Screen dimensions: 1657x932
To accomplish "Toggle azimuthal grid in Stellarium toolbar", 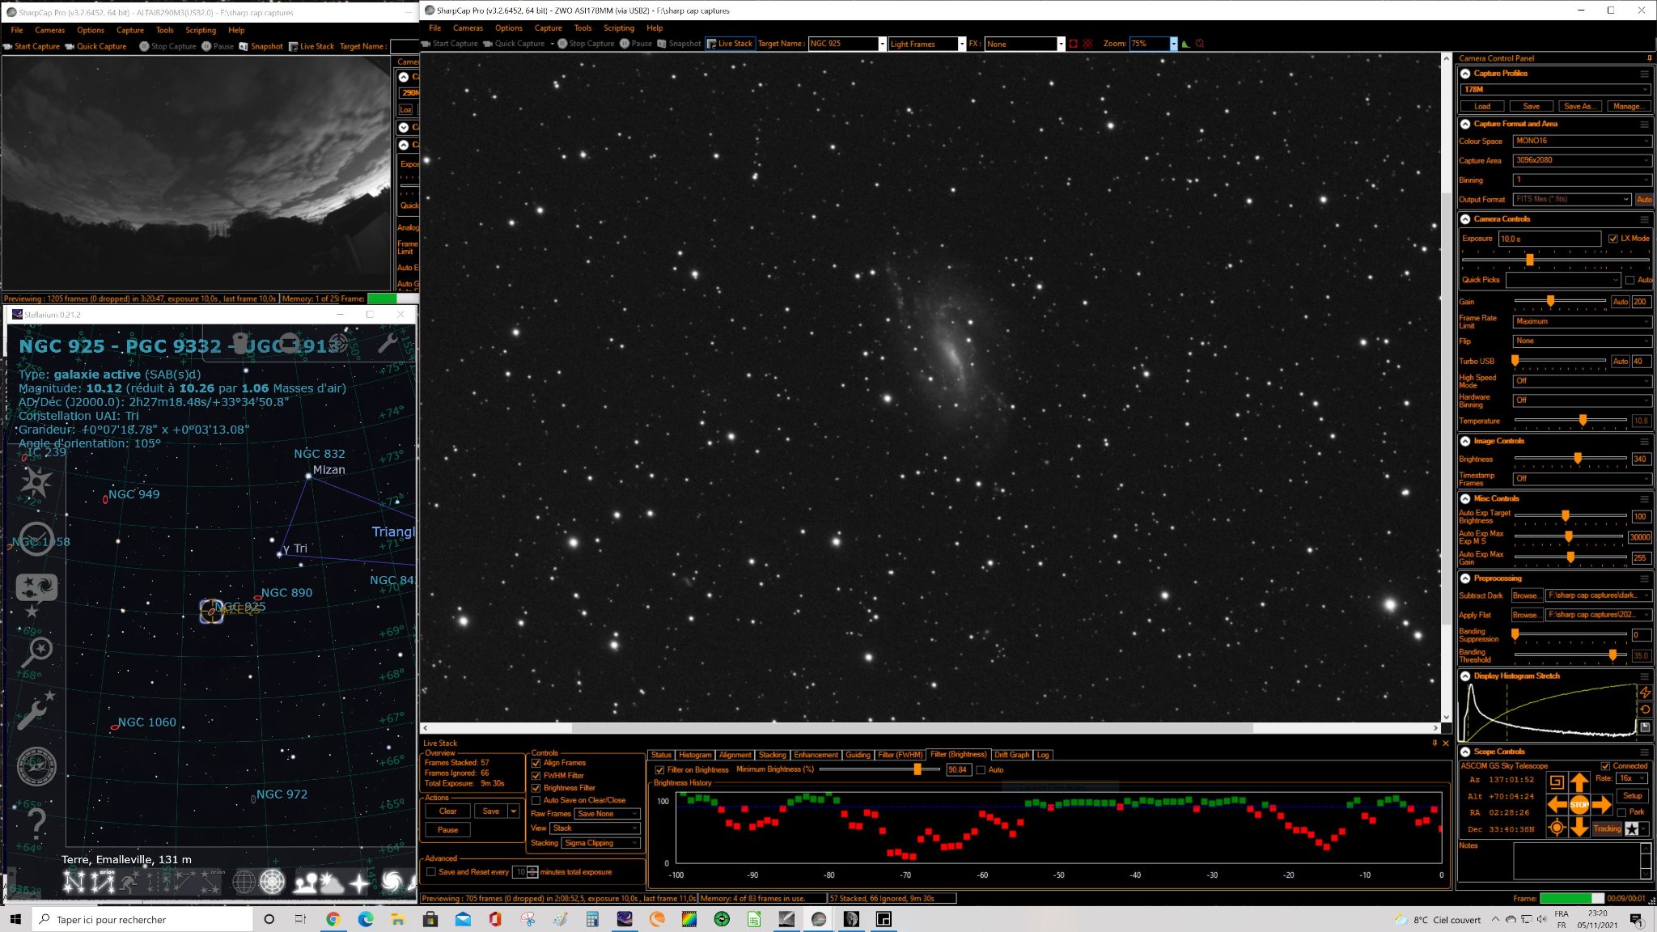I will 273,882.
